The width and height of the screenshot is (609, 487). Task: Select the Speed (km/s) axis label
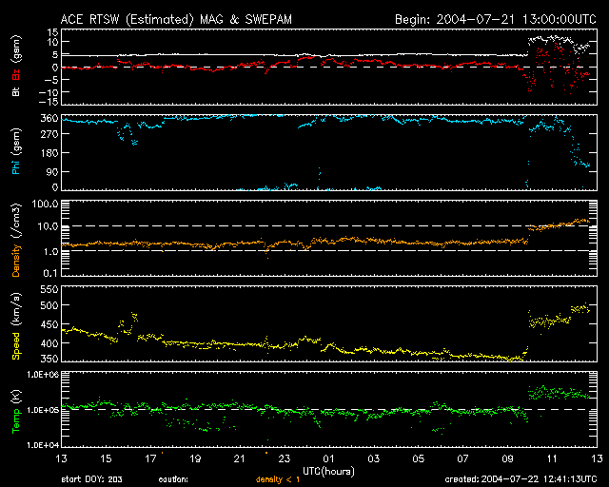point(15,324)
